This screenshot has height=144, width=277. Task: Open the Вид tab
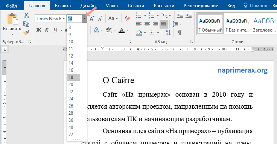pyautogui.click(x=231, y=6)
